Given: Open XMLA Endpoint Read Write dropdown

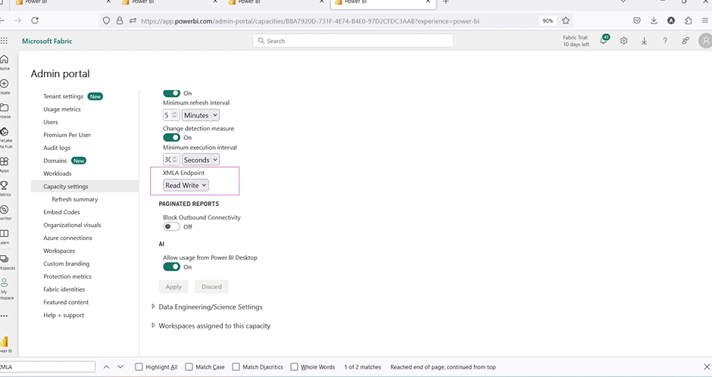Looking at the screenshot, I should (186, 185).
